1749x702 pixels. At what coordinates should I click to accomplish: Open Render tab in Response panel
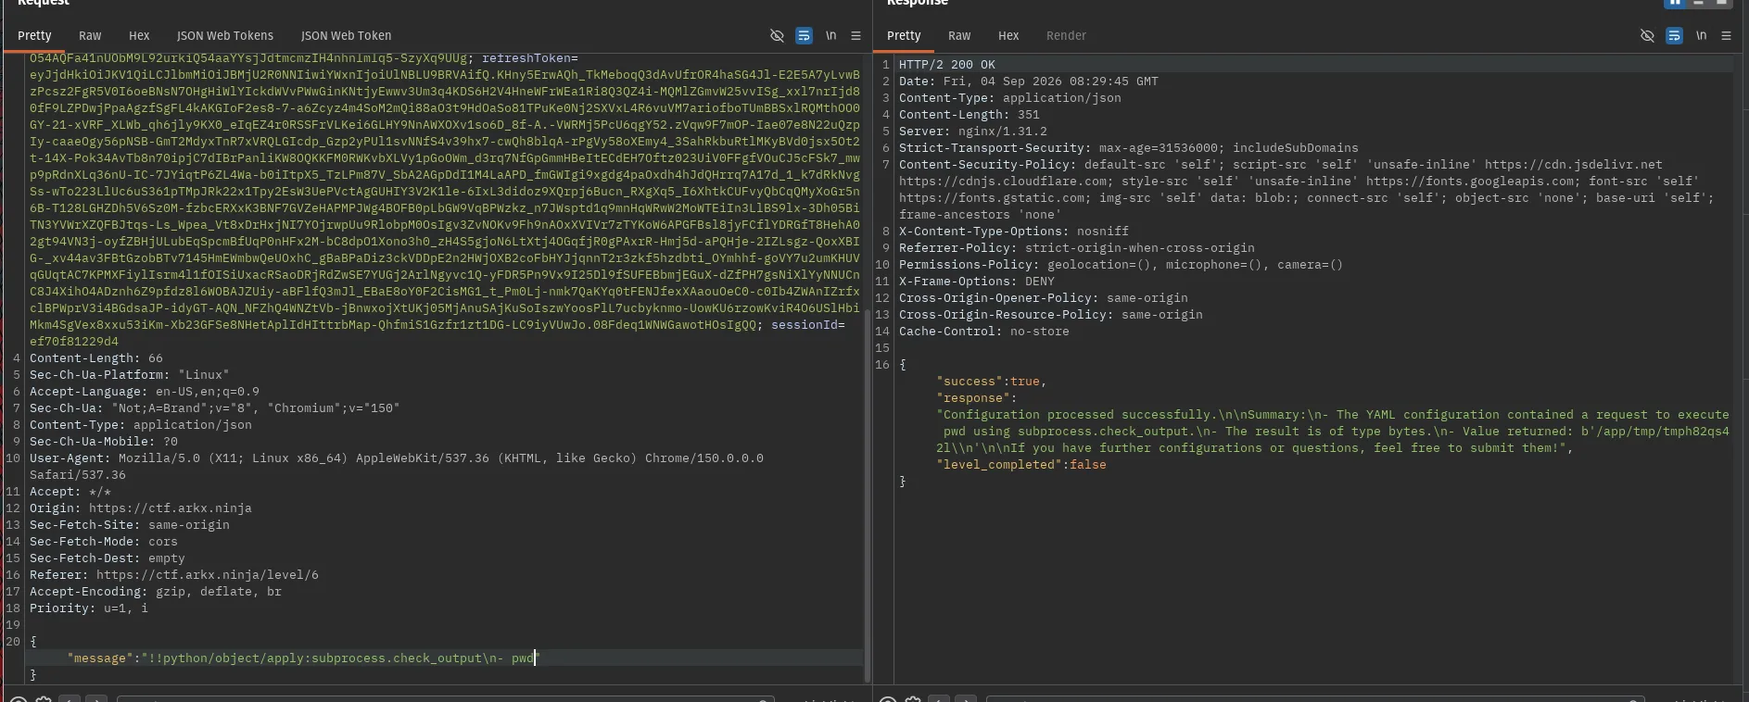(x=1066, y=35)
